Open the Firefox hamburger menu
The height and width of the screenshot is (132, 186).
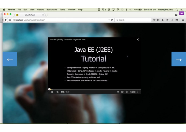[x=183, y=20]
